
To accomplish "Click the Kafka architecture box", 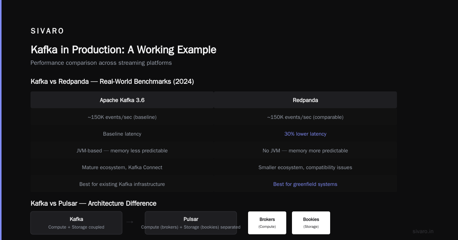I will tap(76, 223).
